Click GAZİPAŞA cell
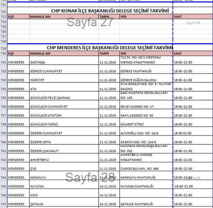 click(x=64, y=60)
